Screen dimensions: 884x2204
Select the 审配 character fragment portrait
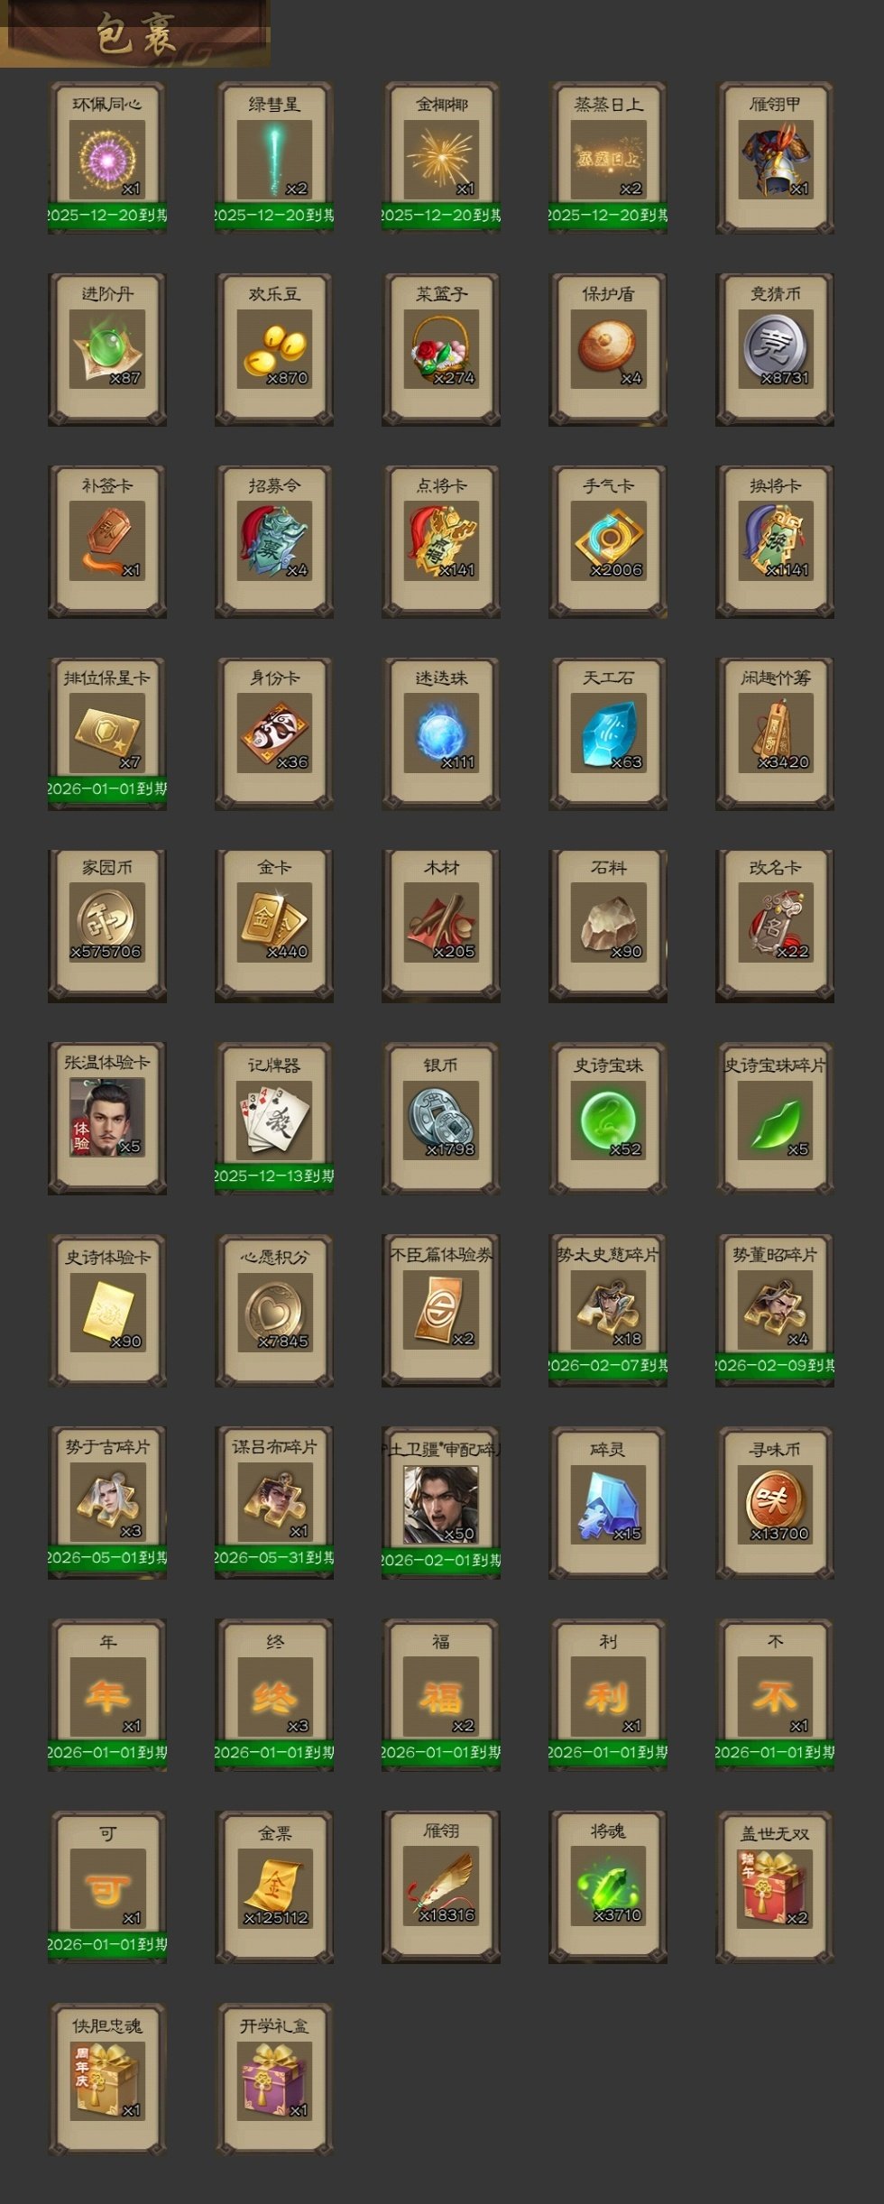[441, 1502]
